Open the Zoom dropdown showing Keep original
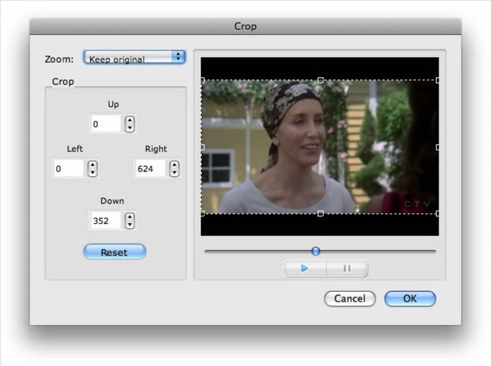This screenshot has height=366, width=491. pyautogui.click(x=135, y=57)
